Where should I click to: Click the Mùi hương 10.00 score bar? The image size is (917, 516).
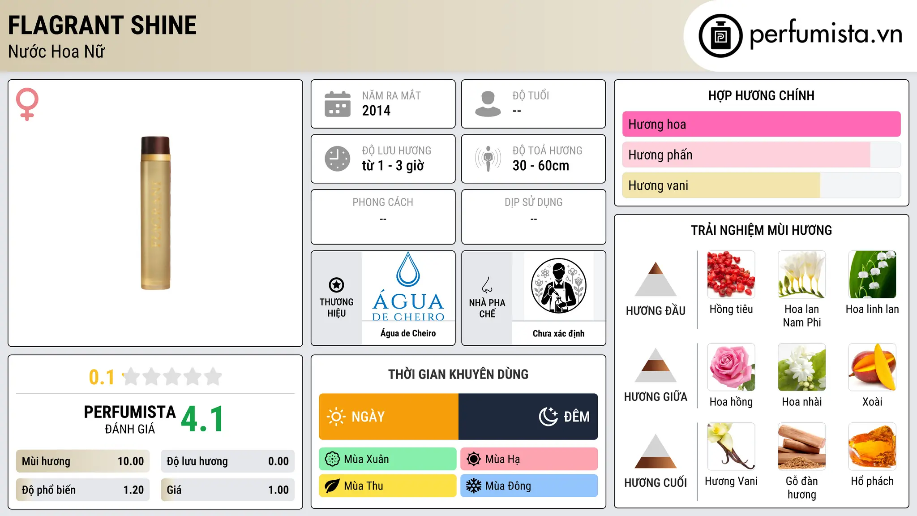[83, 461]
